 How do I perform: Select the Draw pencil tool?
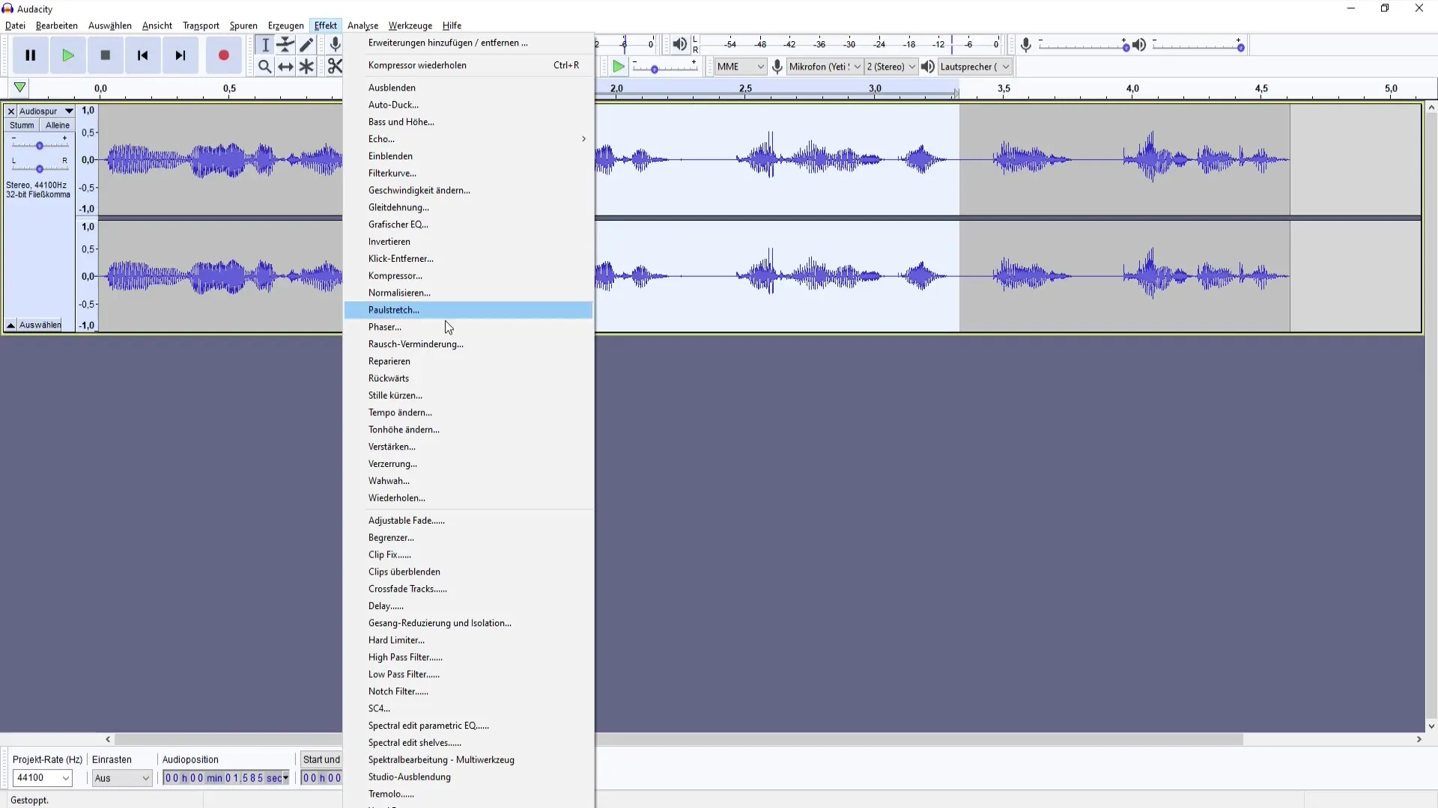306,45
